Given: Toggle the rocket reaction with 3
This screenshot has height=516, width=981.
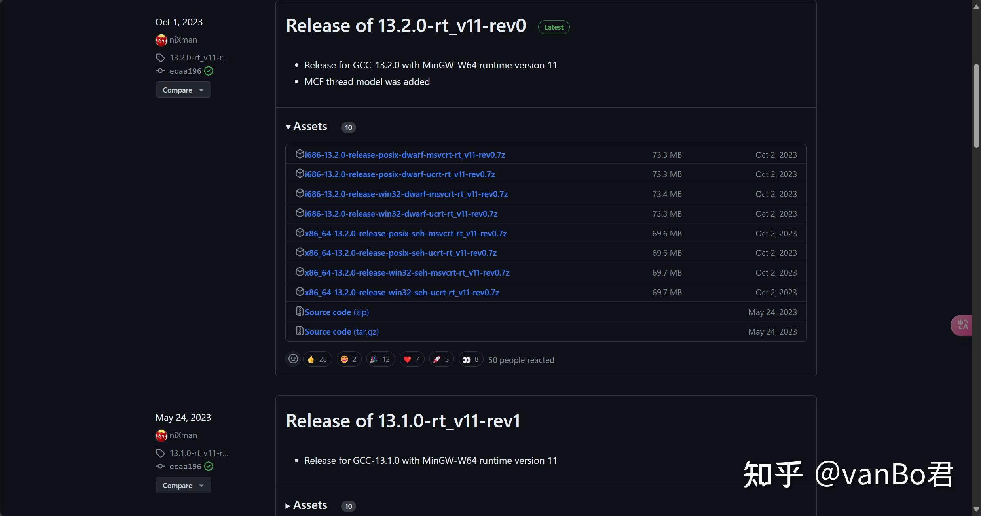Looking at the screenshot, I should [x=441, y=359].
